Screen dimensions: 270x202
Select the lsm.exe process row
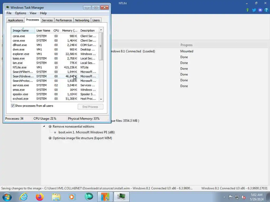pos(55,63)
